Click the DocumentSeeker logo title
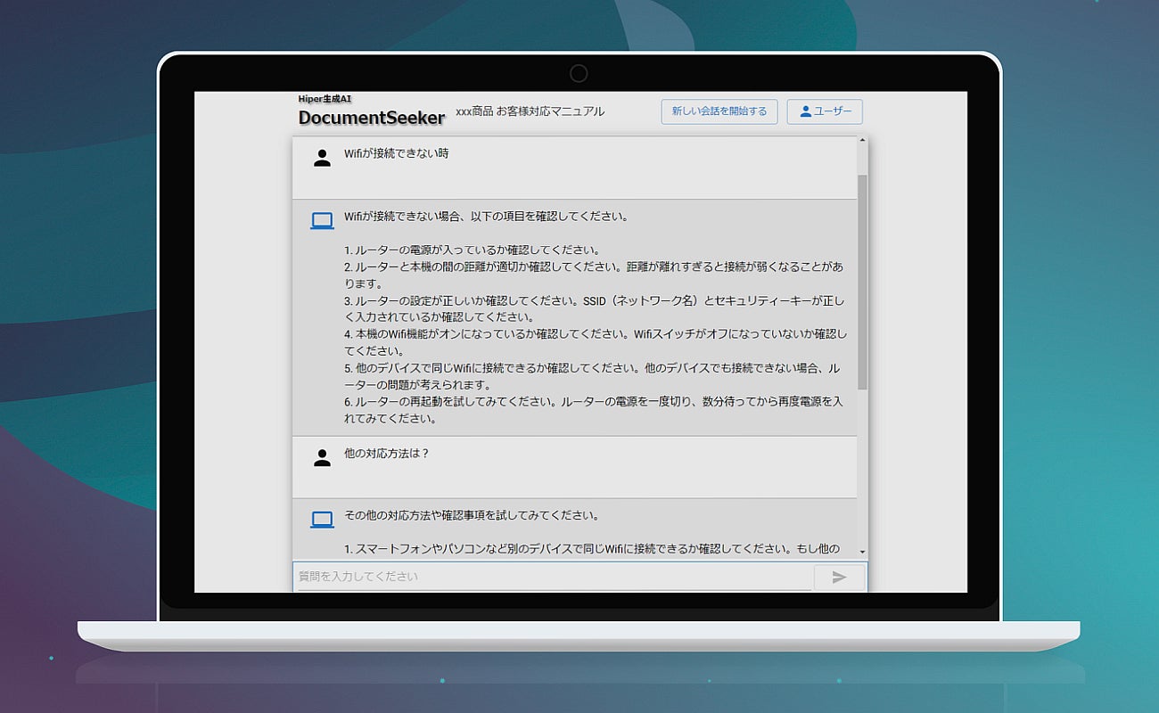Image resolution: width=1159 pixels, height=713 pixels. pyautogui.click(x=372, y=118)
